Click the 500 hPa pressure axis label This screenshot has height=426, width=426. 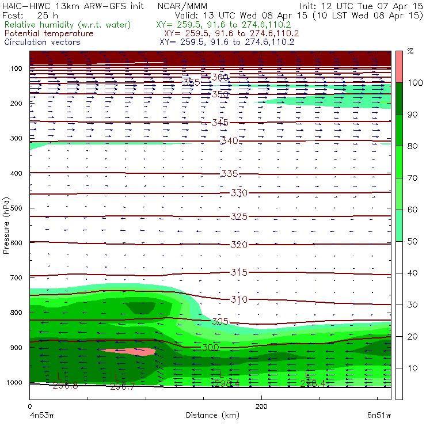[16, 208]
